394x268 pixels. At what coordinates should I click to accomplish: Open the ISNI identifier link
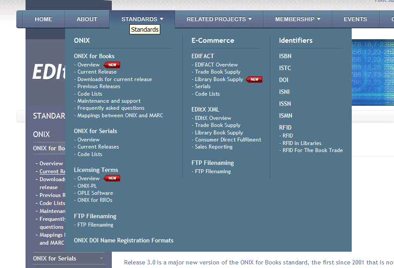pos(284,92)
